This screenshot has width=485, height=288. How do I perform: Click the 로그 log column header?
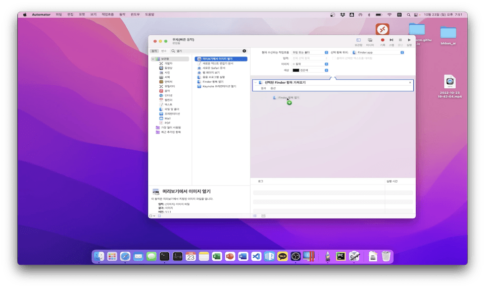click(261, 181)
